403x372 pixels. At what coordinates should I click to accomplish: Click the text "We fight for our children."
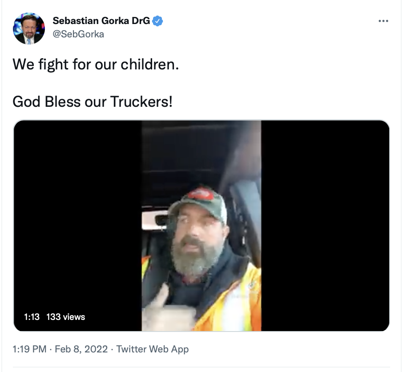coord(96,64)
